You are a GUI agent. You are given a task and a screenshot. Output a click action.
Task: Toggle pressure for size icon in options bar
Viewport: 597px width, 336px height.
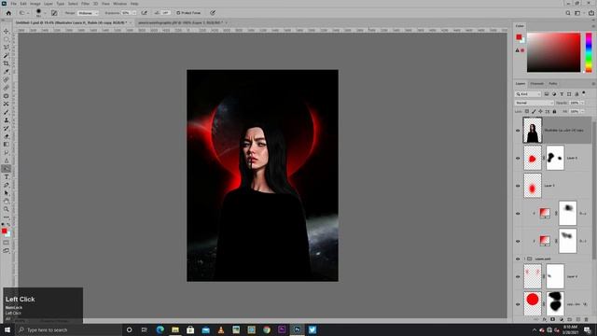[213, 13]
